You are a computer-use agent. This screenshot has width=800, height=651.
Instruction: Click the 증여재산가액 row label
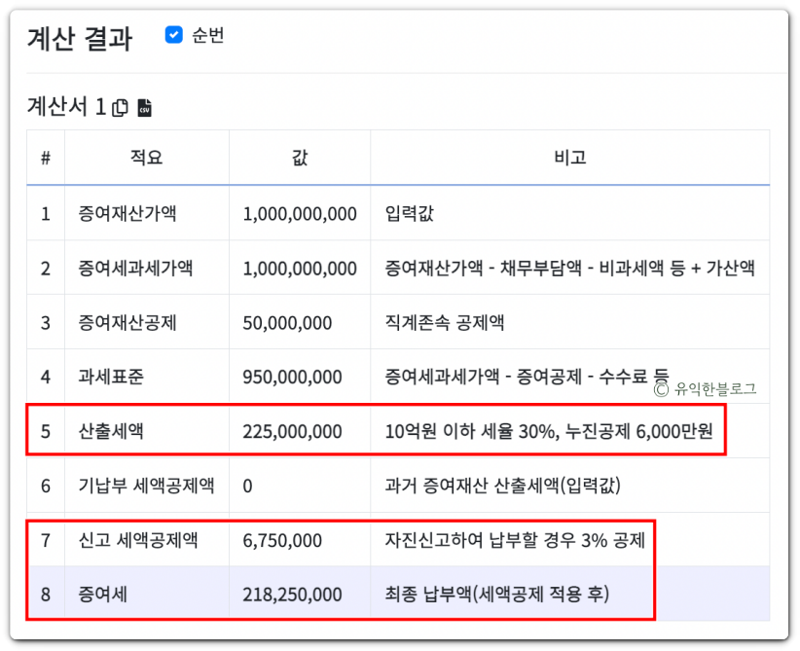(127, 213)
